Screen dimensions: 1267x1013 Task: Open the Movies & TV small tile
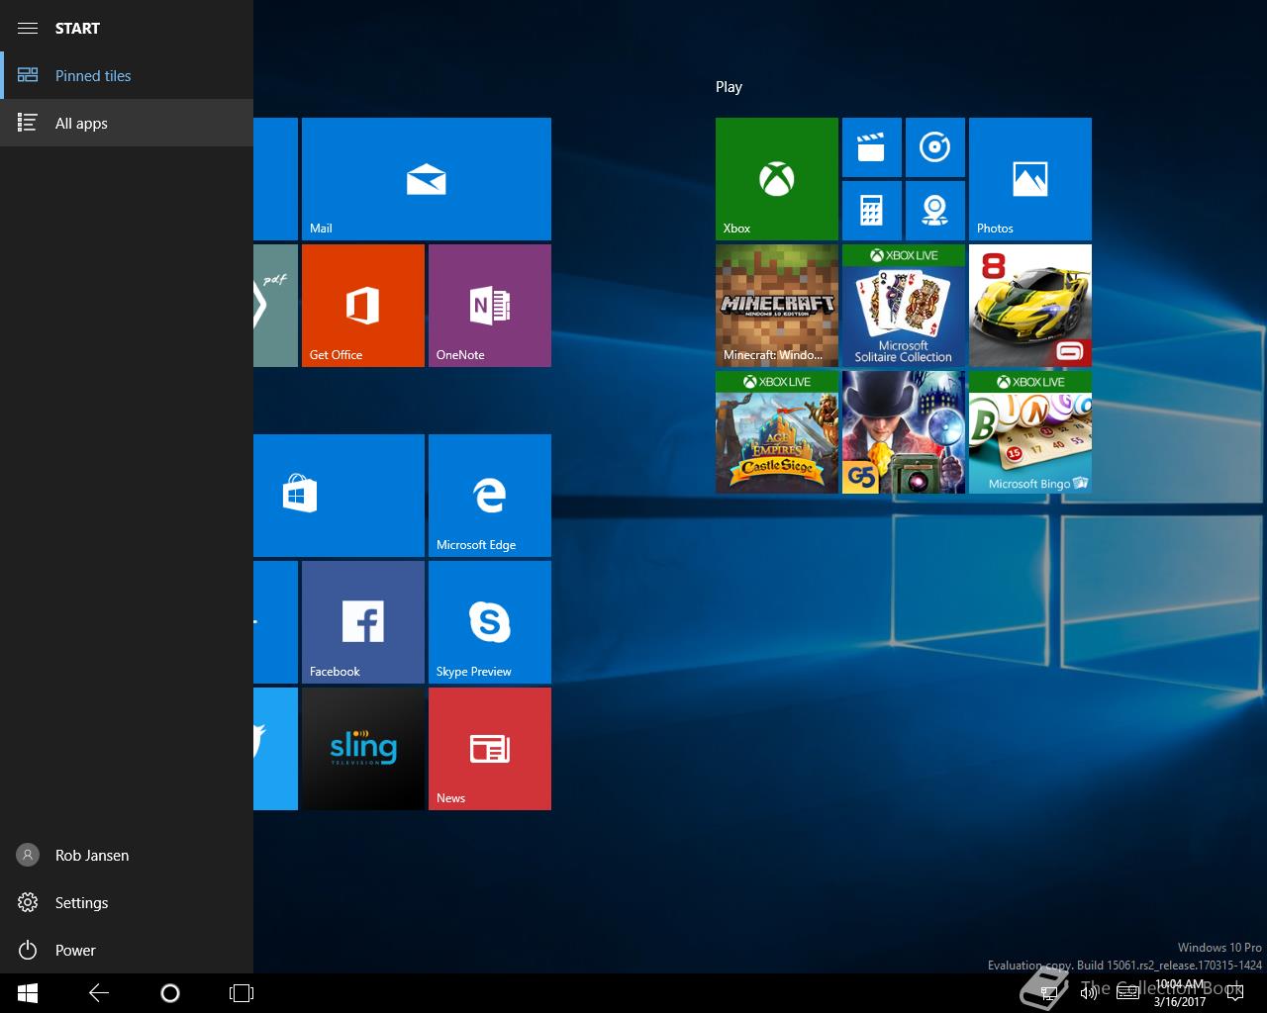point(871,147)
